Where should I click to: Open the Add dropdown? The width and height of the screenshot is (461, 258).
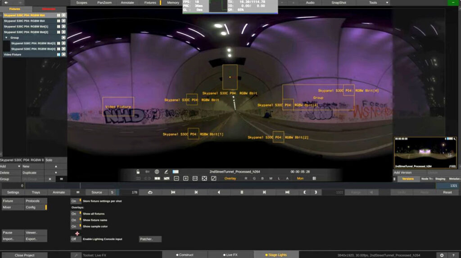(x=11, y=167)
